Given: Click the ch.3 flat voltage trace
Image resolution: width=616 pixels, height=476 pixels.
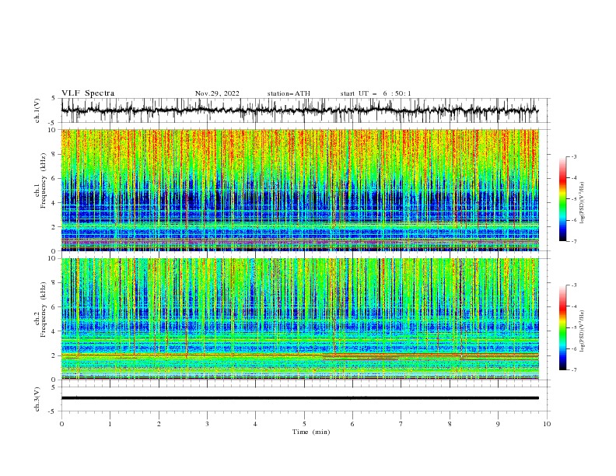Looking at the screenshot, I should tap(299, 398).
